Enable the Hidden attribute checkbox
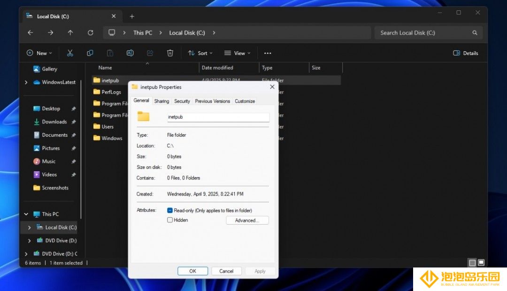This screenshot has height=291, width=507. point(170,220)
